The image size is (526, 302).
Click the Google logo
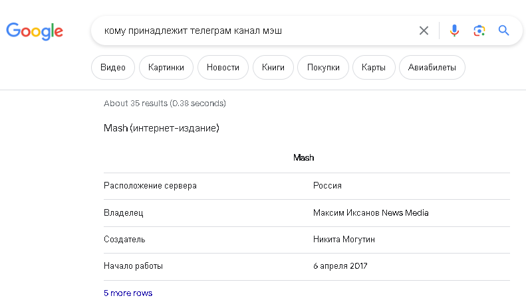[35, 31]
